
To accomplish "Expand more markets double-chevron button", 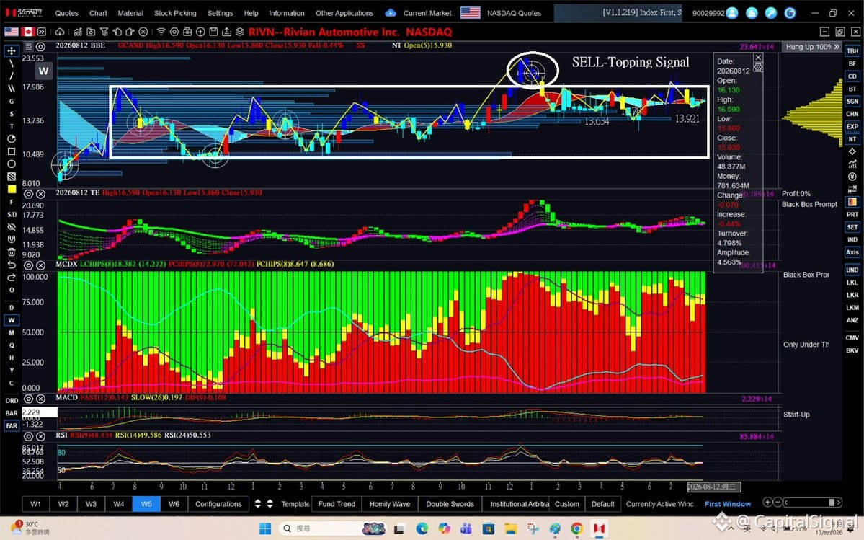I will pos(42,32).
